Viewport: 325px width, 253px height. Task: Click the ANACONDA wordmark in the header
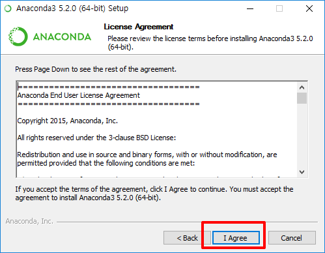(62, 37)
